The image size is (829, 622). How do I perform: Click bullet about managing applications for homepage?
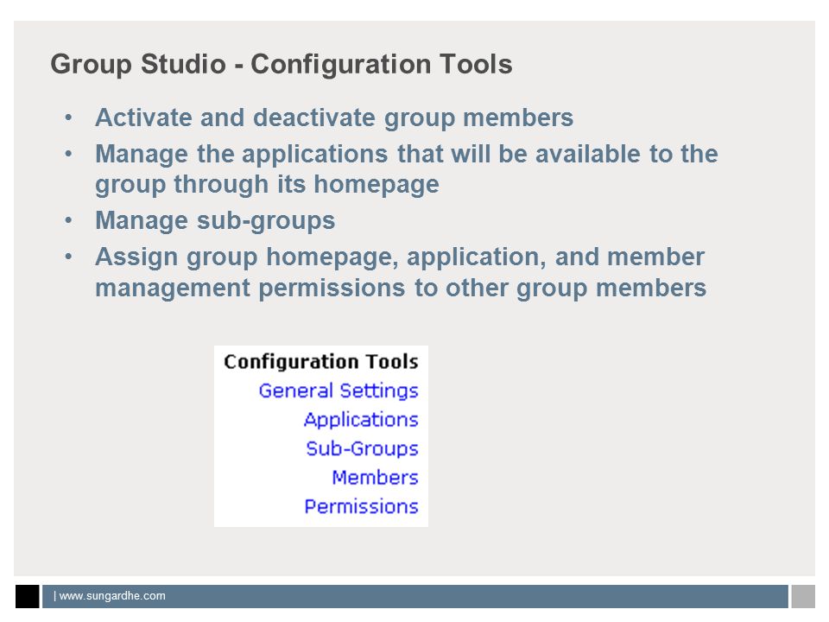tap(407, 169)
